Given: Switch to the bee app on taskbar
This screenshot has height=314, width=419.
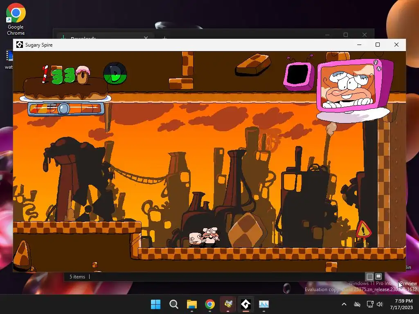Looking at the screenshot, I should click(228, 304).
